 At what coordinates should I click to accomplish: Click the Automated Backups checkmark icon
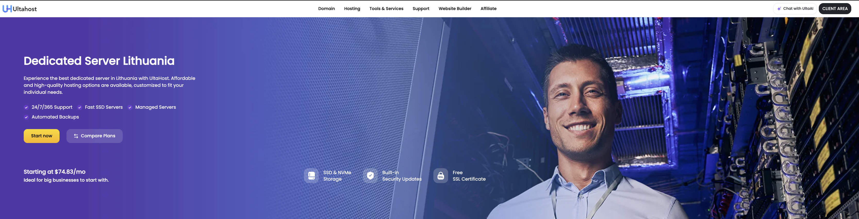[26, 117]
